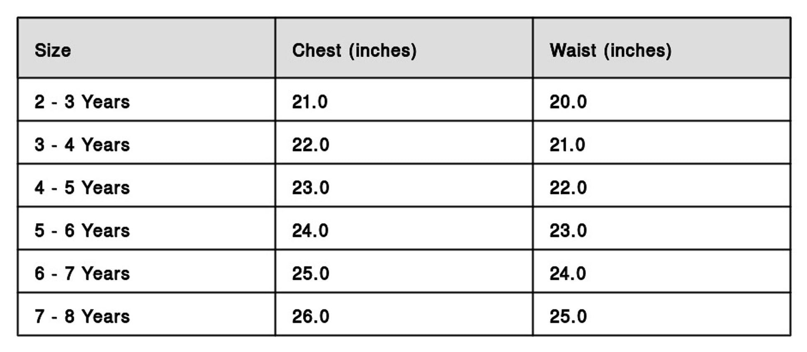Image resolution: width=807 pixels, height=352 pixels.
Task: Click the waist value 20.0
Action: pos(568,102)
